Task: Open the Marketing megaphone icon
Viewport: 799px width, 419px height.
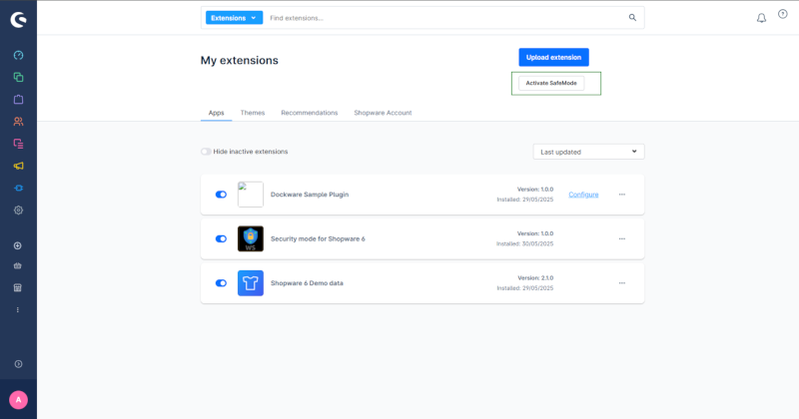Action: (18, 166)
